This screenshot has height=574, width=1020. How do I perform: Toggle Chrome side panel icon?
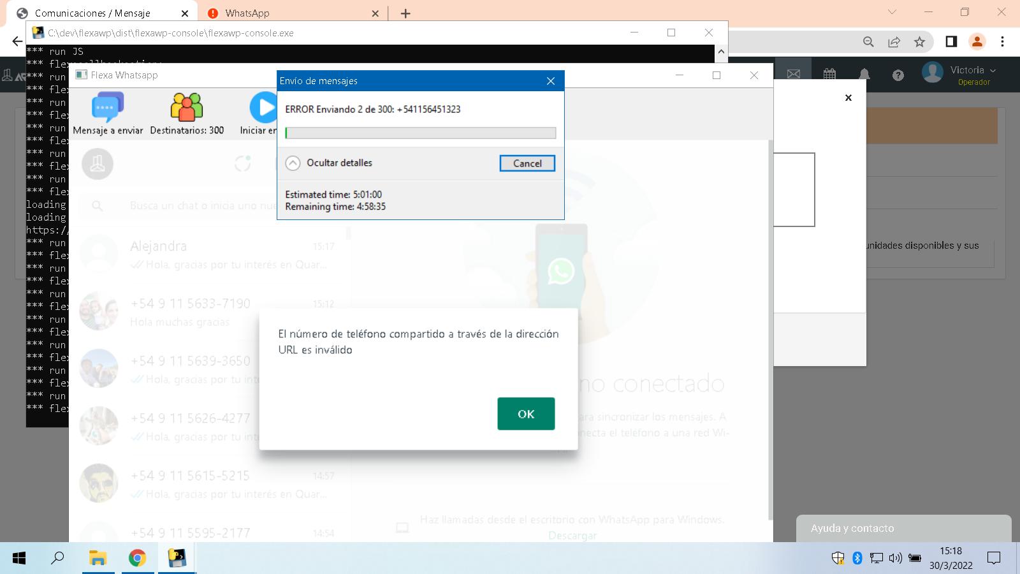click(951, 41)
